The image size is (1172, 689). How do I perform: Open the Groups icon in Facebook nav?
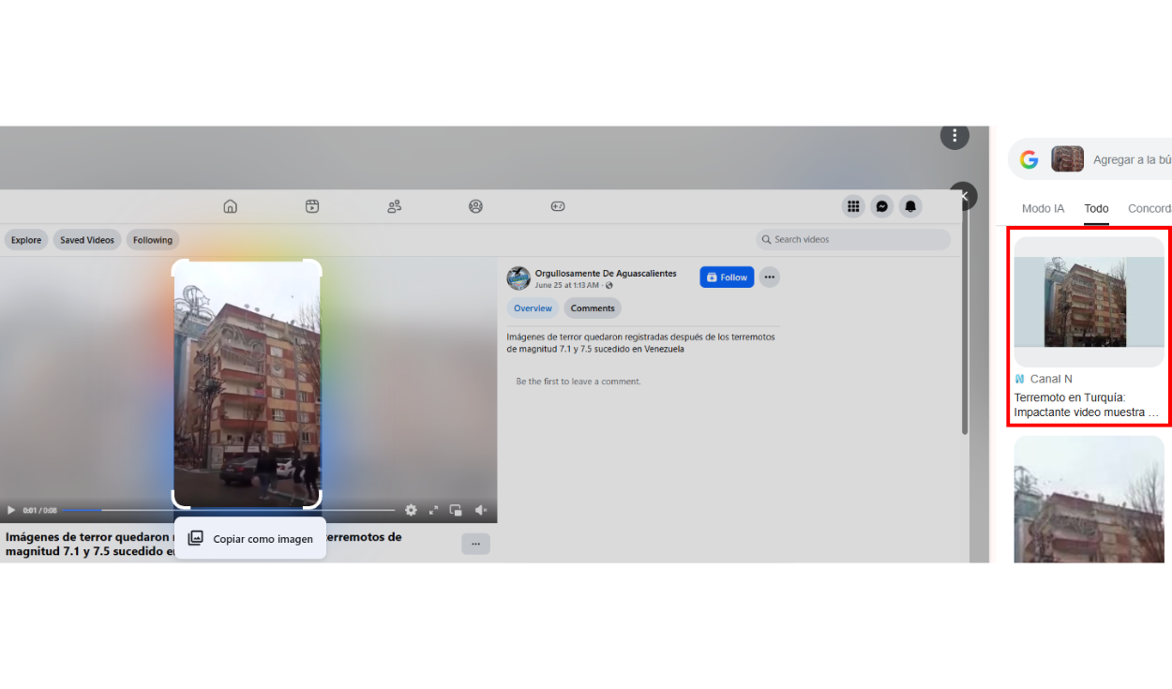(x=475, y=206)
